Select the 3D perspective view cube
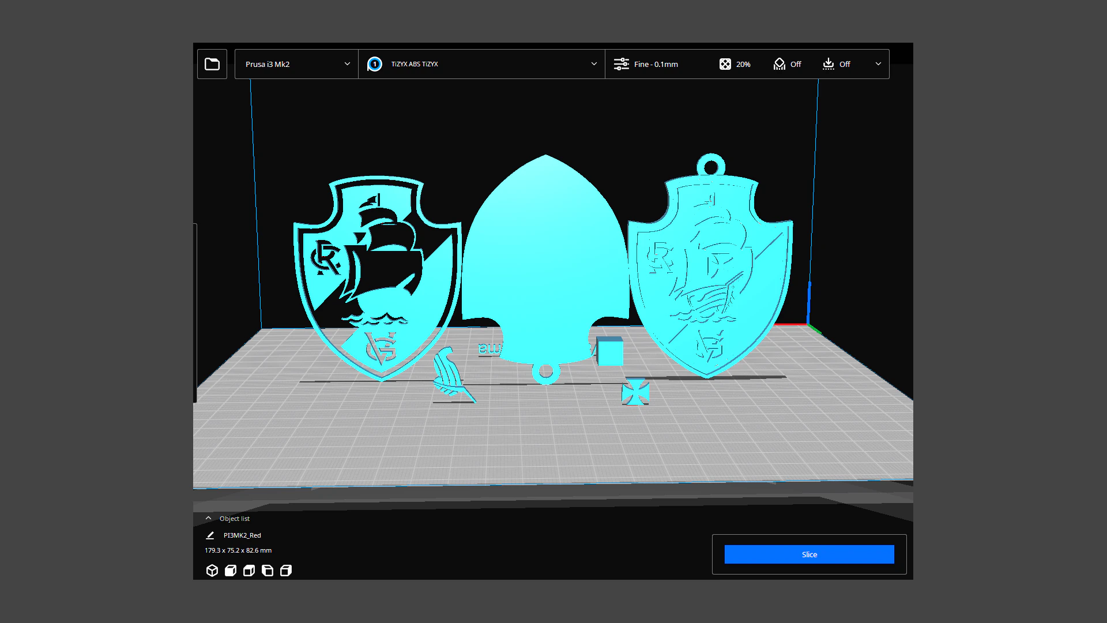1107x623 pixels. tap(212, 571)
